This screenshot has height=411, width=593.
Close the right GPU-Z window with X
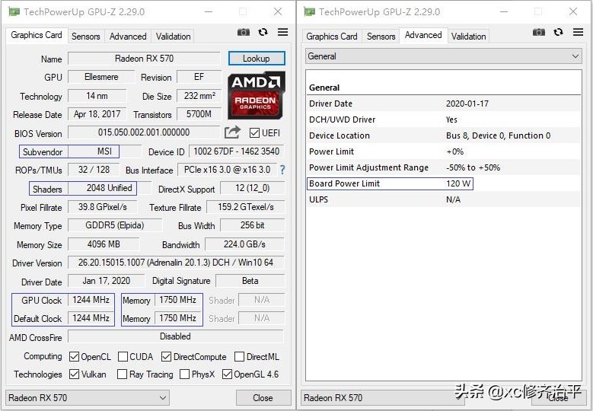click(573, 11)
